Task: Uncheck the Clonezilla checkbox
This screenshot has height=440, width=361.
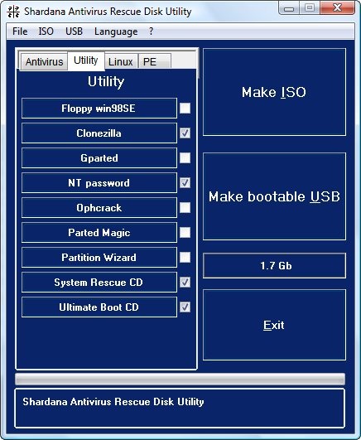Action: 185,133
